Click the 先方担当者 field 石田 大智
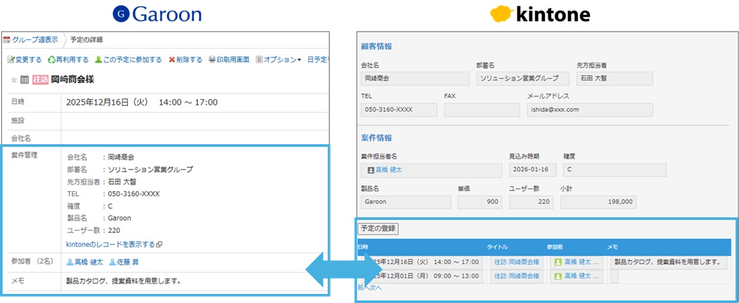The width and height of the screenshot is (739, 303). point(614,78)
